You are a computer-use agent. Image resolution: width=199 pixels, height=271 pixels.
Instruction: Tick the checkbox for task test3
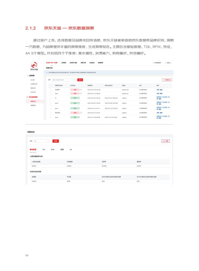coord(51,117)
